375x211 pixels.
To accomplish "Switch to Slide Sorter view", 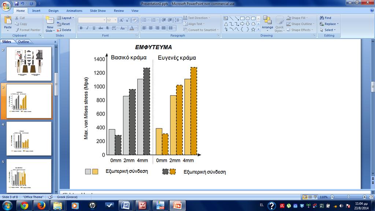I will tap(310, 197).
